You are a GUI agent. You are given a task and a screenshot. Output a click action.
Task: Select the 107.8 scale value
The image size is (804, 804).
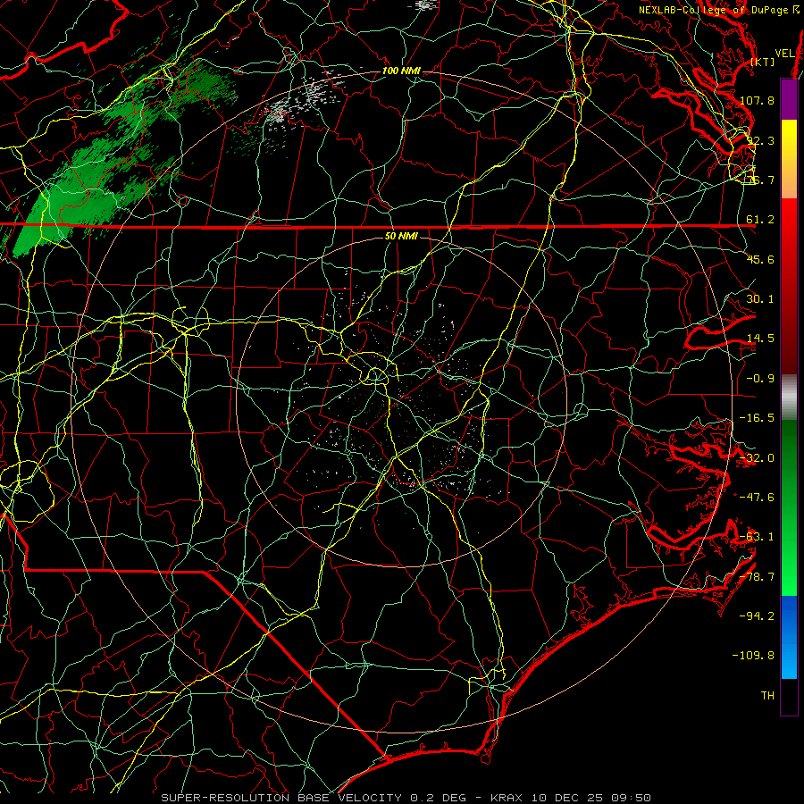click(x=757, y=100)
